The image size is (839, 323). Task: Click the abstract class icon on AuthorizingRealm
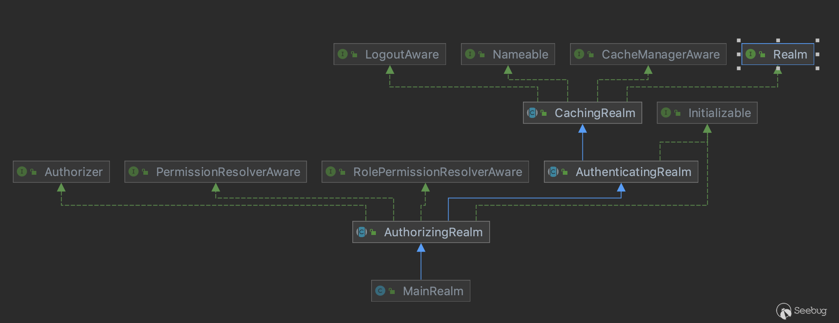click(x=362, y=232)
